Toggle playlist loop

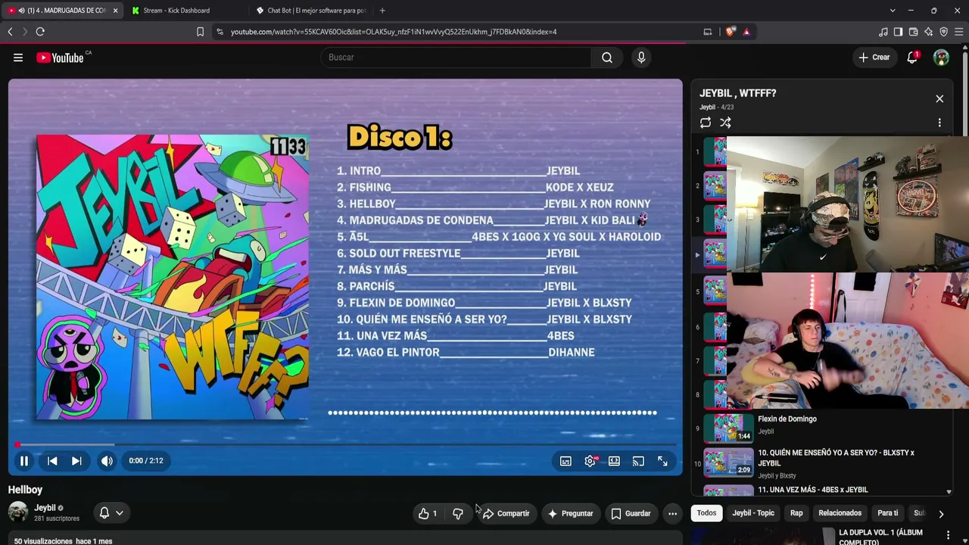tap(706, 123)
